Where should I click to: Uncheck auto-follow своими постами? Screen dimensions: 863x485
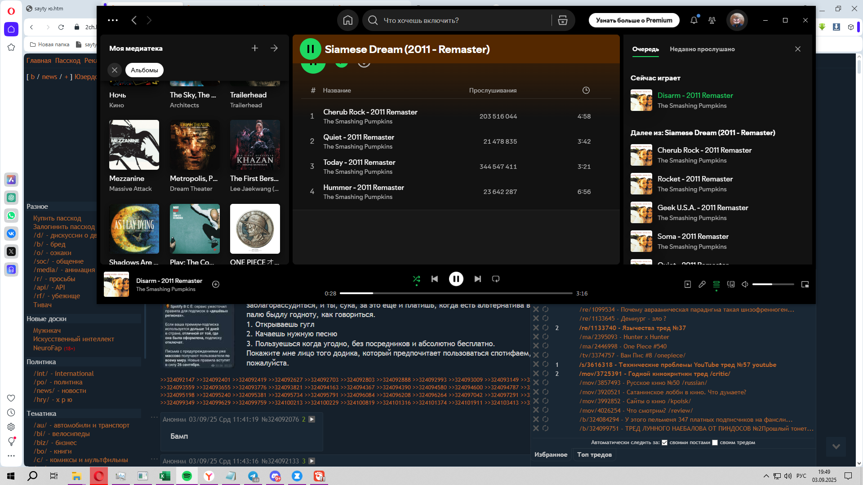coord(664,442)
